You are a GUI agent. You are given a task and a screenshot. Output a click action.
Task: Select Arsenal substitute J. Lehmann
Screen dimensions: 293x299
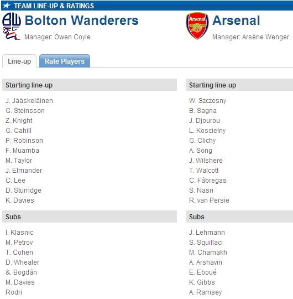[207, 233]
